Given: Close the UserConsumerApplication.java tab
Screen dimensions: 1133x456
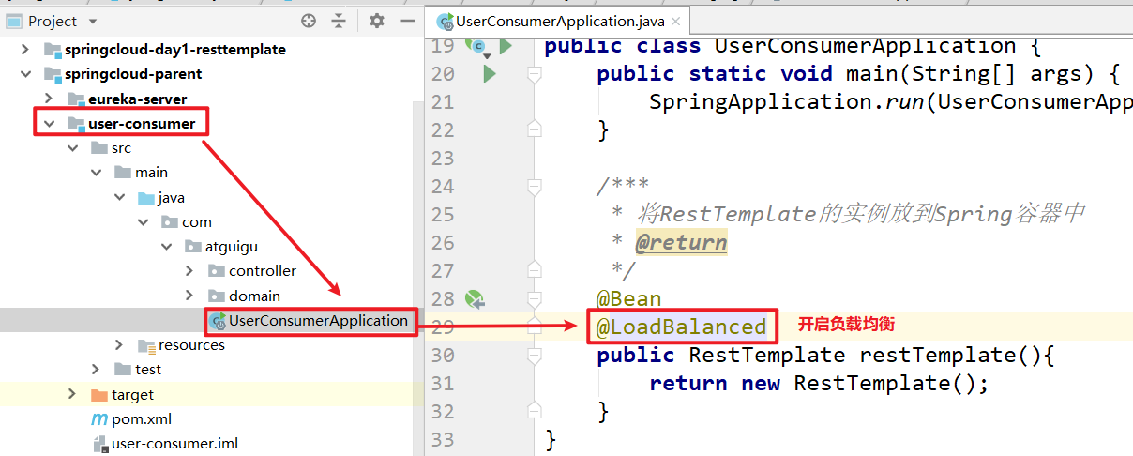Looking at the screenshot, I should pyautogui.click(x=677, y=21).
